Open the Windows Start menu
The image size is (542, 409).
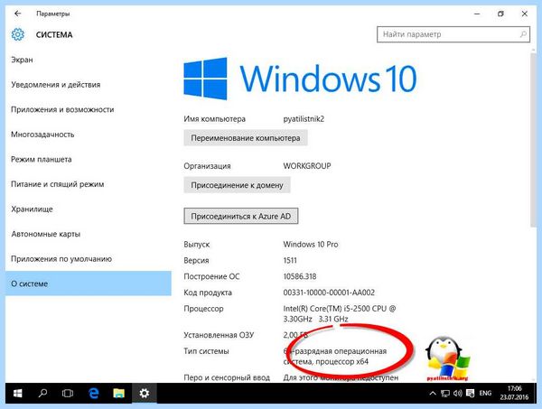(x=18, y=393)
